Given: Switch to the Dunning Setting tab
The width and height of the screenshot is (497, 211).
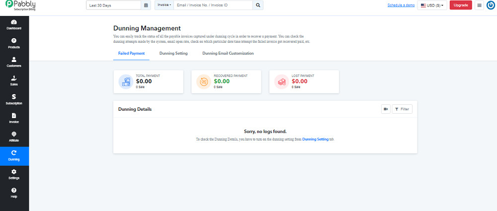Looking at the screenshot, I should click(x=173, y=54).
